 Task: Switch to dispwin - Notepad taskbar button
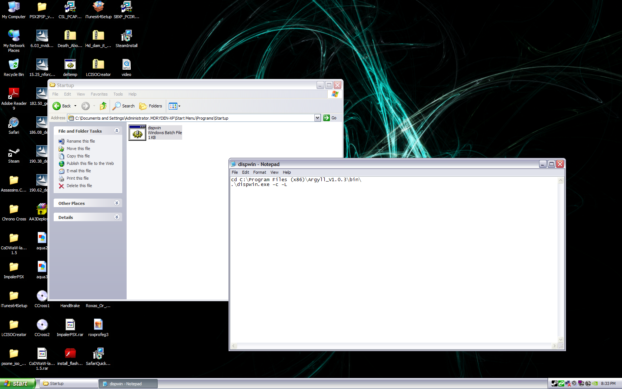coord(128,383)
